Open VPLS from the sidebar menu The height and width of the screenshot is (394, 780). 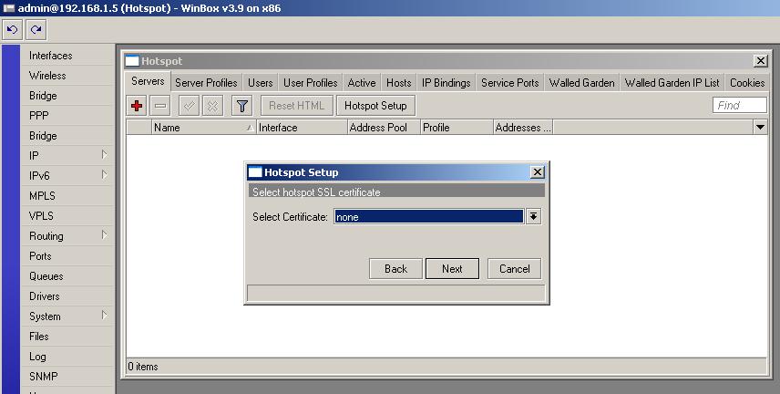(x=41, y=215)
